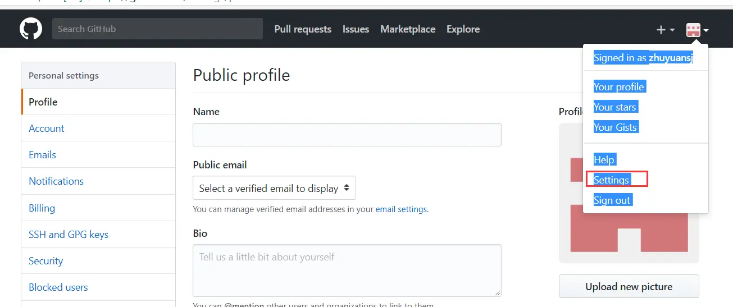Open Pull requests in top navigation

(303, 29)
